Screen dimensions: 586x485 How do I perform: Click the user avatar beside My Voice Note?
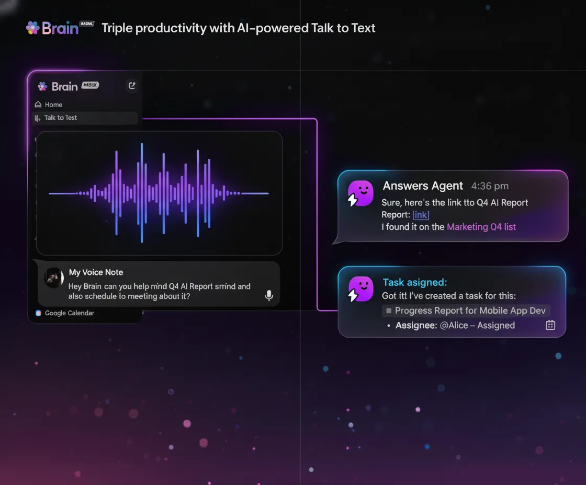coord(54,278)
